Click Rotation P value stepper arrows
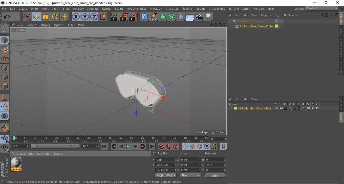Viewport: 344px width, 184px height. [x=224, y=165]
